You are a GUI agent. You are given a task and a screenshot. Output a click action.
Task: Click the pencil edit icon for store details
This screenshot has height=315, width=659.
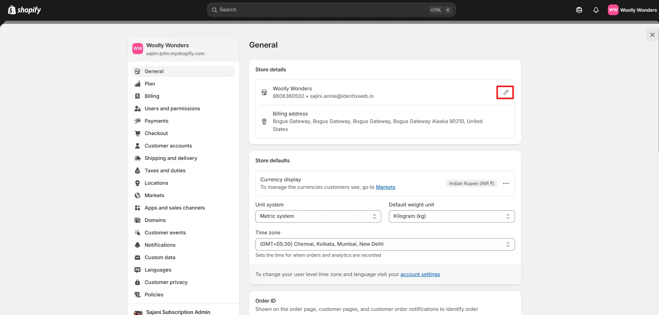[505, 92]
